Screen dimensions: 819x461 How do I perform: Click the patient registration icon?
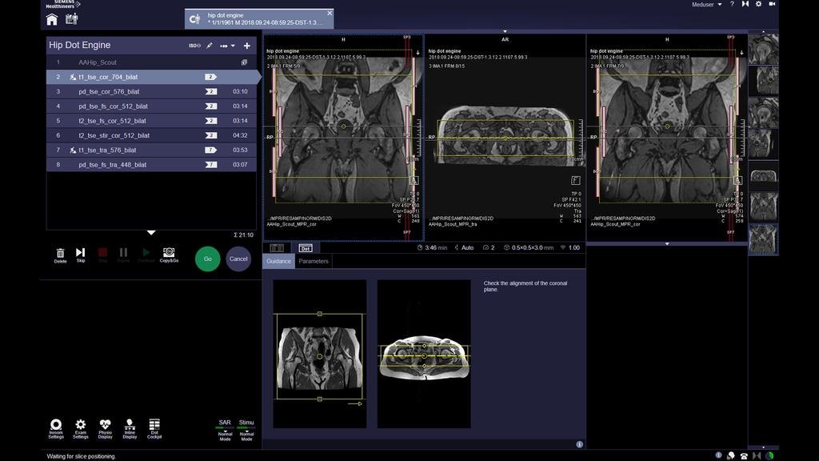click(x=72, y=19)
